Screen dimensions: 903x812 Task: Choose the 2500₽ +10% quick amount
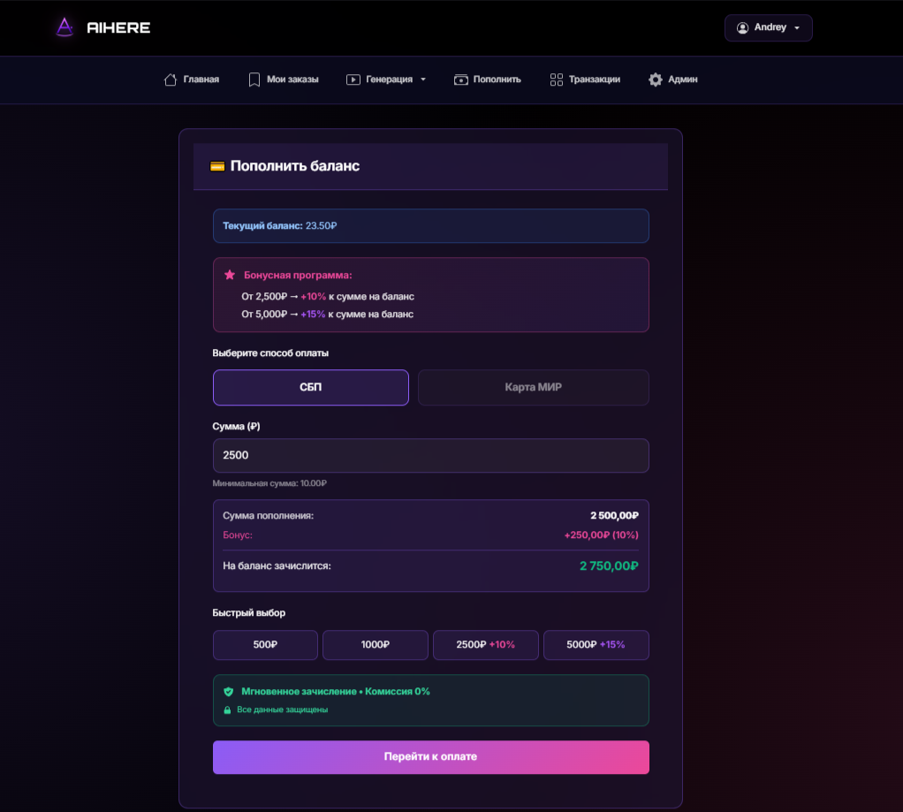[485, 645]
